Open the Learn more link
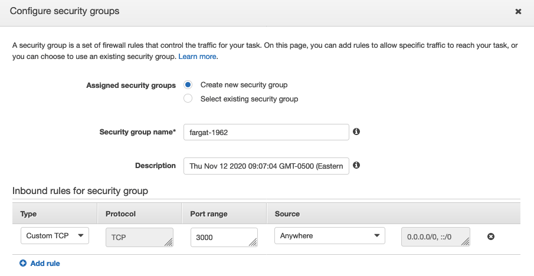Screen dimensions: 534x276 coord(198,57)
